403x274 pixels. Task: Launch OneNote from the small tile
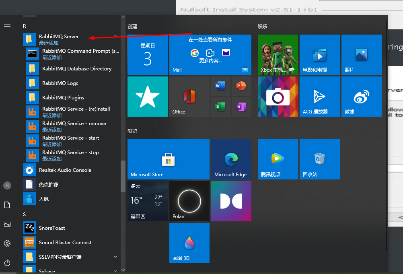point(242,107)
